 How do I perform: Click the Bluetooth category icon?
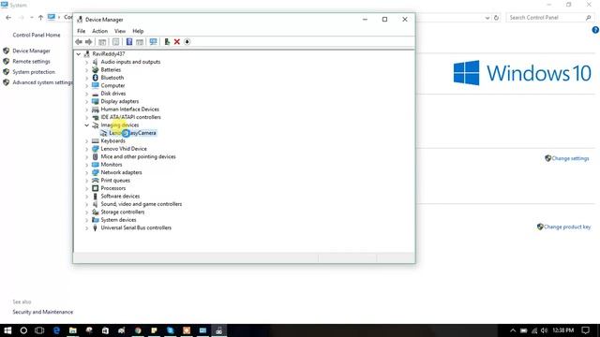coord(96,78)
